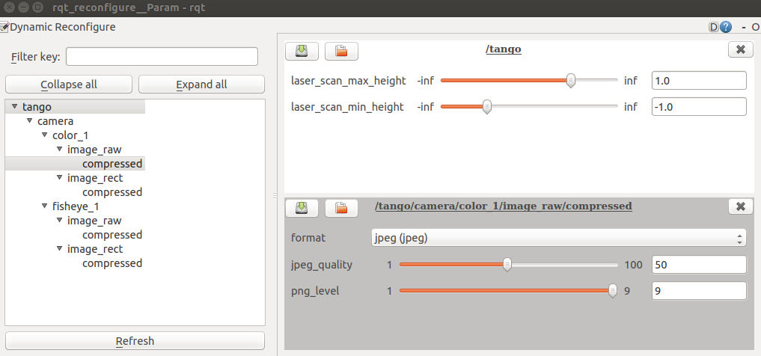Viewport: 761px width, 356px height.
Task: Select compressed under fisheye_1 image_raw
Action: [x=112, y=235]
